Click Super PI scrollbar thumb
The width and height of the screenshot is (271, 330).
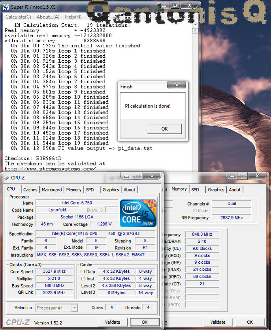(x=195, y=31)
